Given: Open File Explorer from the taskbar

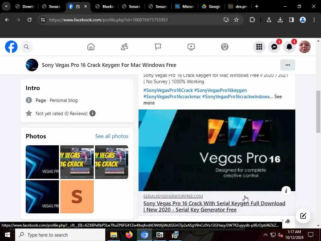Looking at the screenshot, I should coord(113,235).
